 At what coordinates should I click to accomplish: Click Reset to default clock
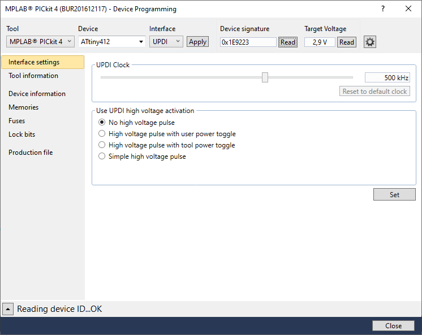point(374,91)
